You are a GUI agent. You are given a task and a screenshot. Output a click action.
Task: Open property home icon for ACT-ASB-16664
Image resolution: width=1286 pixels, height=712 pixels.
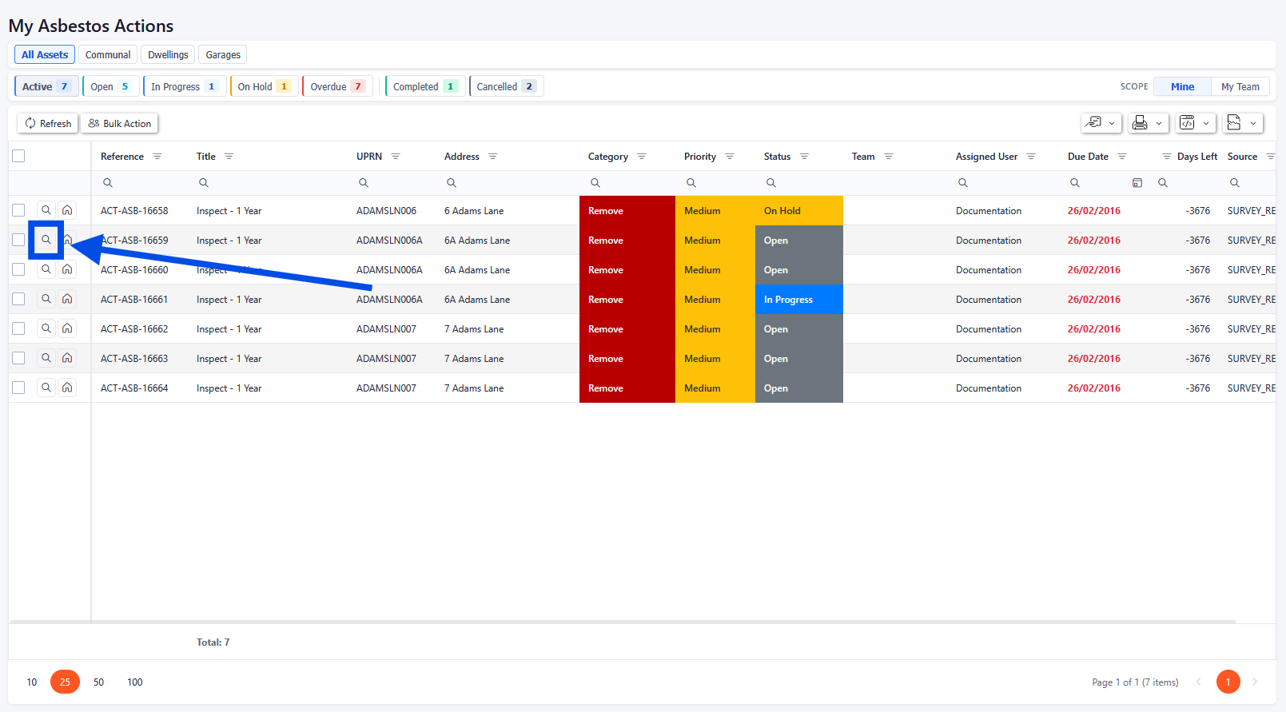click(67, 388)
